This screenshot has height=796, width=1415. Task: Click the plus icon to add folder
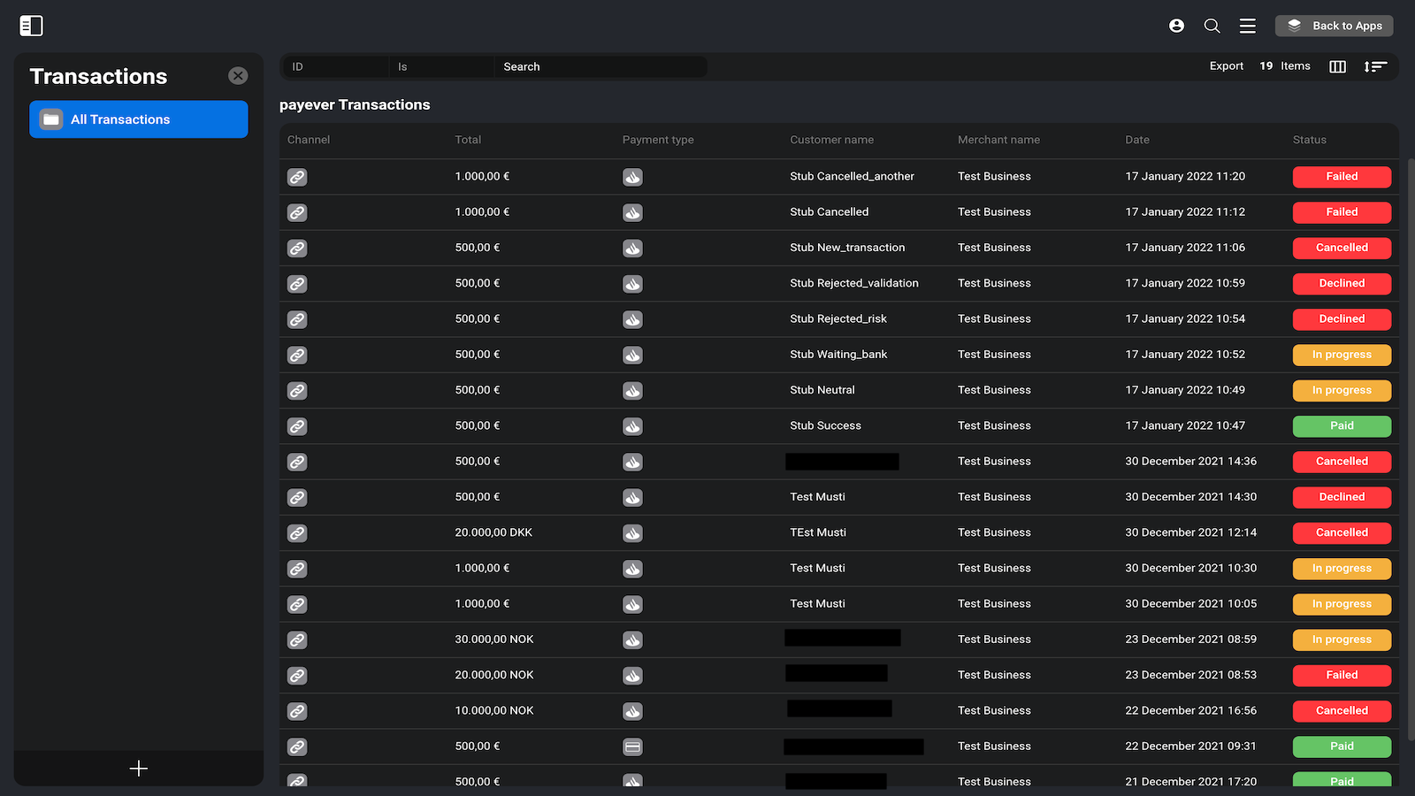139,769
